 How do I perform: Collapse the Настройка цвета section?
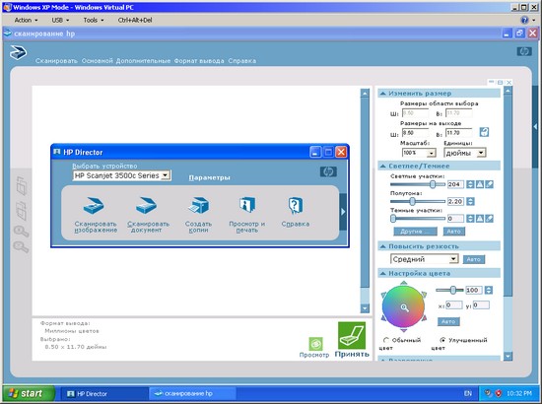click(x=383, y=273)
